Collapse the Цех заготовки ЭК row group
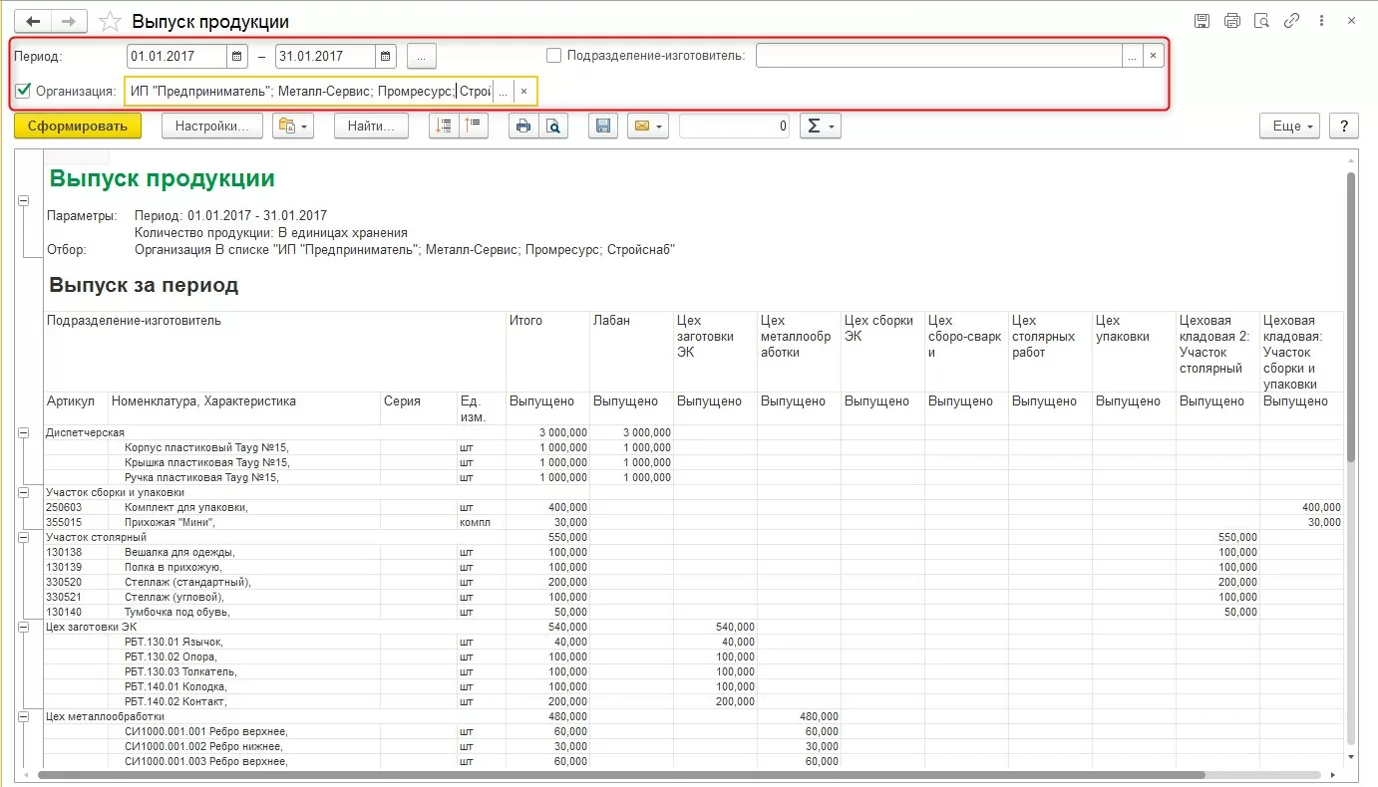 [23, 627]
